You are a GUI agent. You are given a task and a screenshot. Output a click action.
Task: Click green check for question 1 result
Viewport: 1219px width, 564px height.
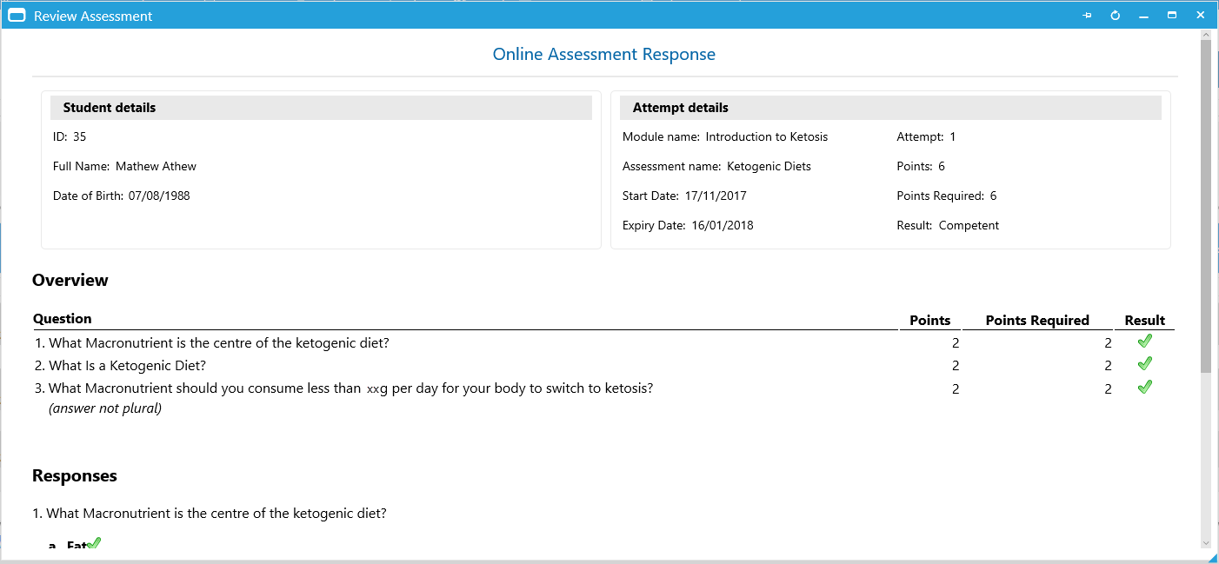coord(1144,342)
